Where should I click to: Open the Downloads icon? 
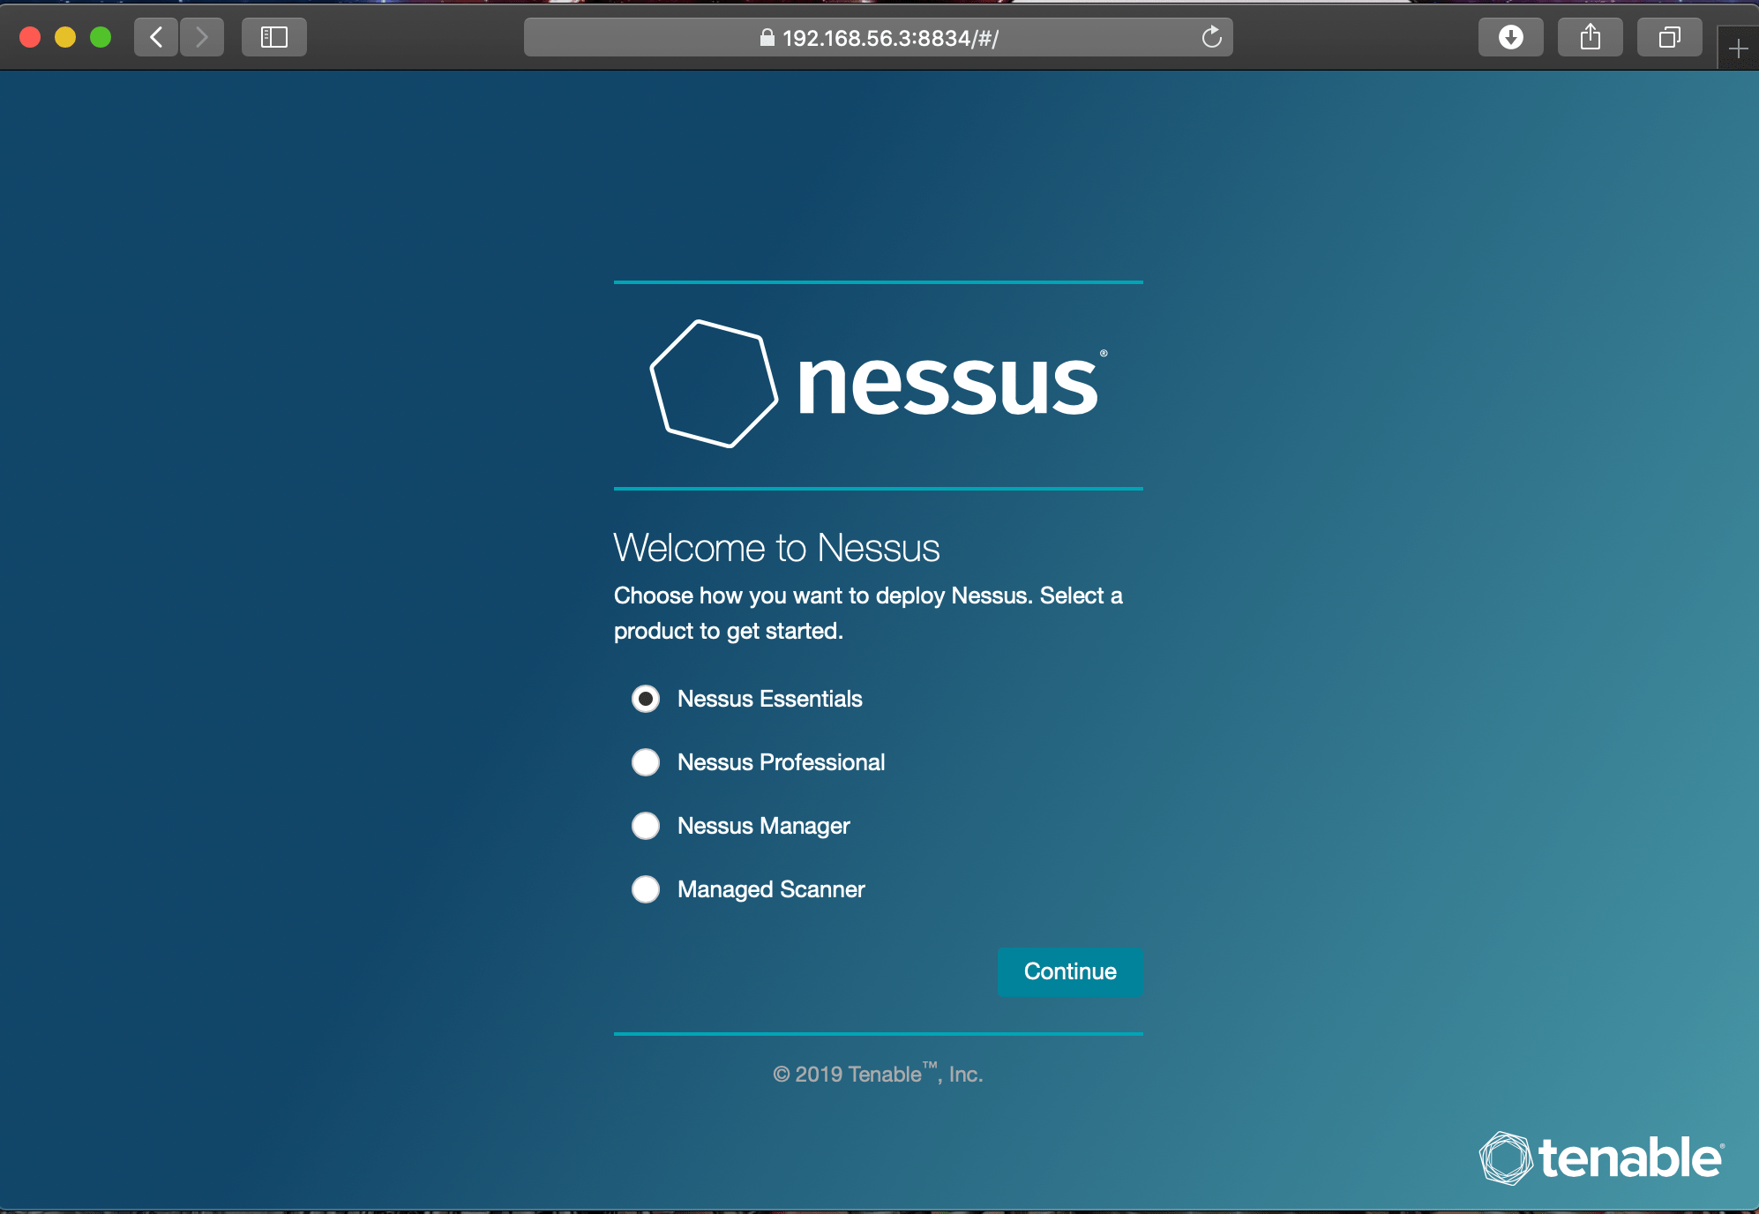(1511, 37)
